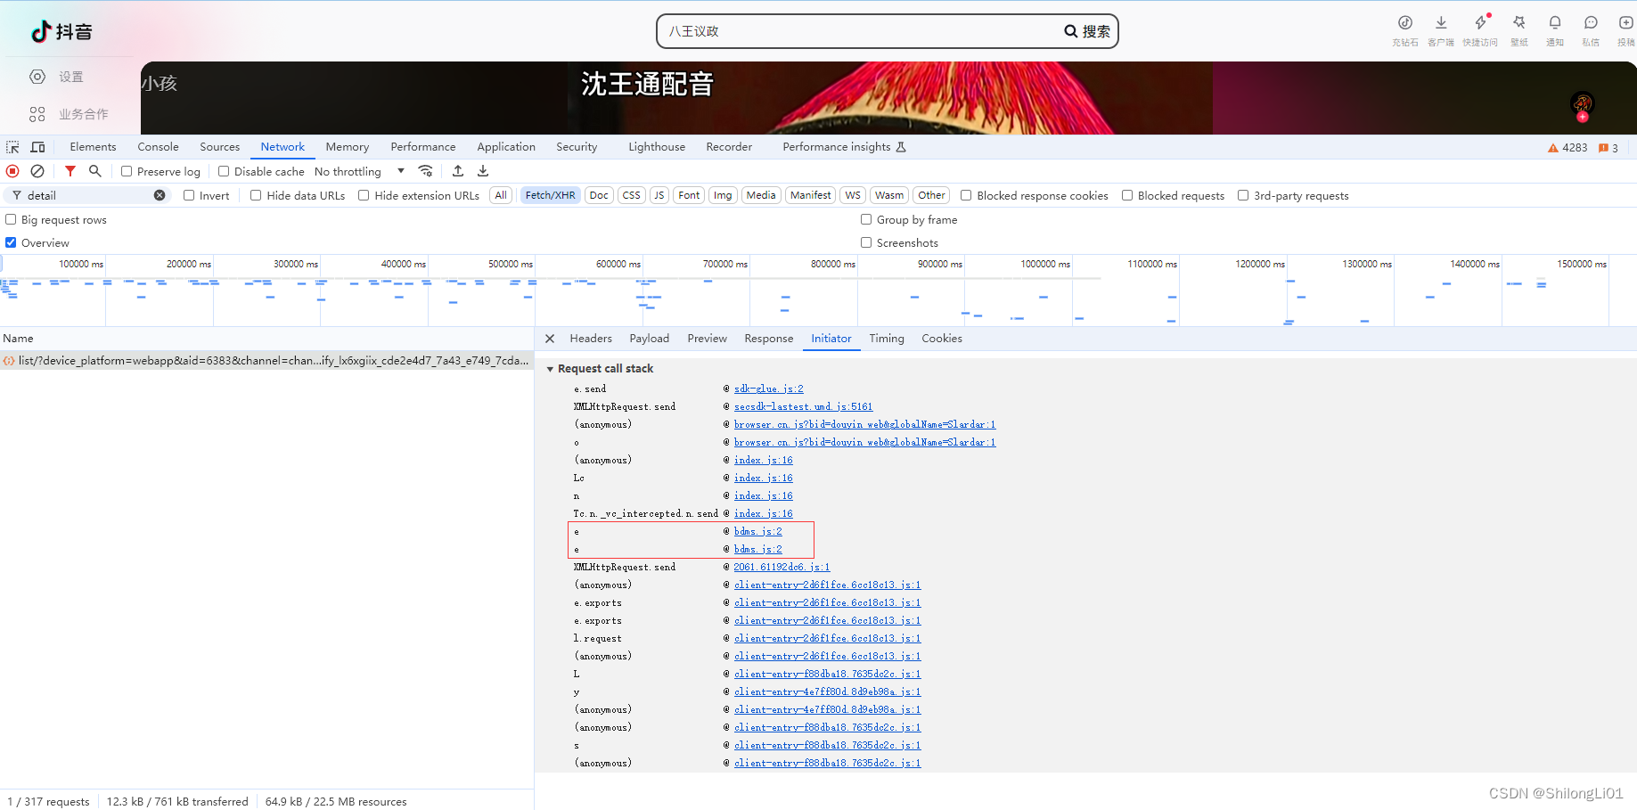Screen dimensions: 1637x810
Task: Collapse the Request call stack section
Action: click(550, 369)
